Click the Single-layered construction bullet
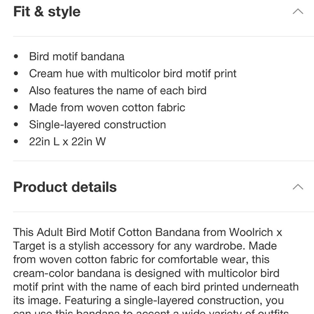 pyautogui.click(x=97, y=124)
